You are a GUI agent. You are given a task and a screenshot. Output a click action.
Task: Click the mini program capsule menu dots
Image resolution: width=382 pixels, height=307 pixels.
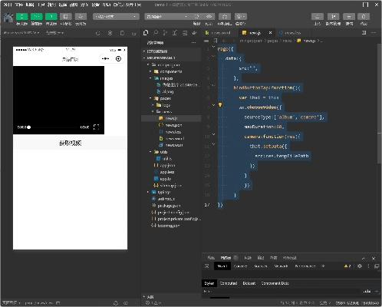(x=105, y=59)
